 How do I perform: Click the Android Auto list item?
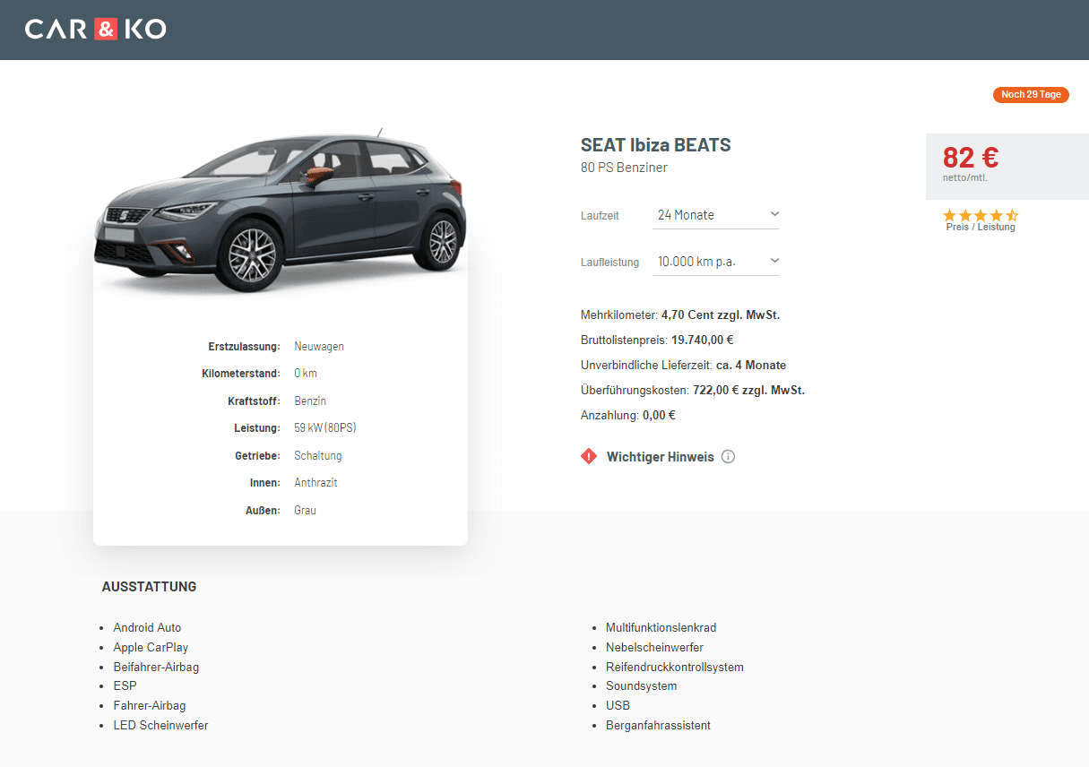pyautogui.click(x=147, y=628)
